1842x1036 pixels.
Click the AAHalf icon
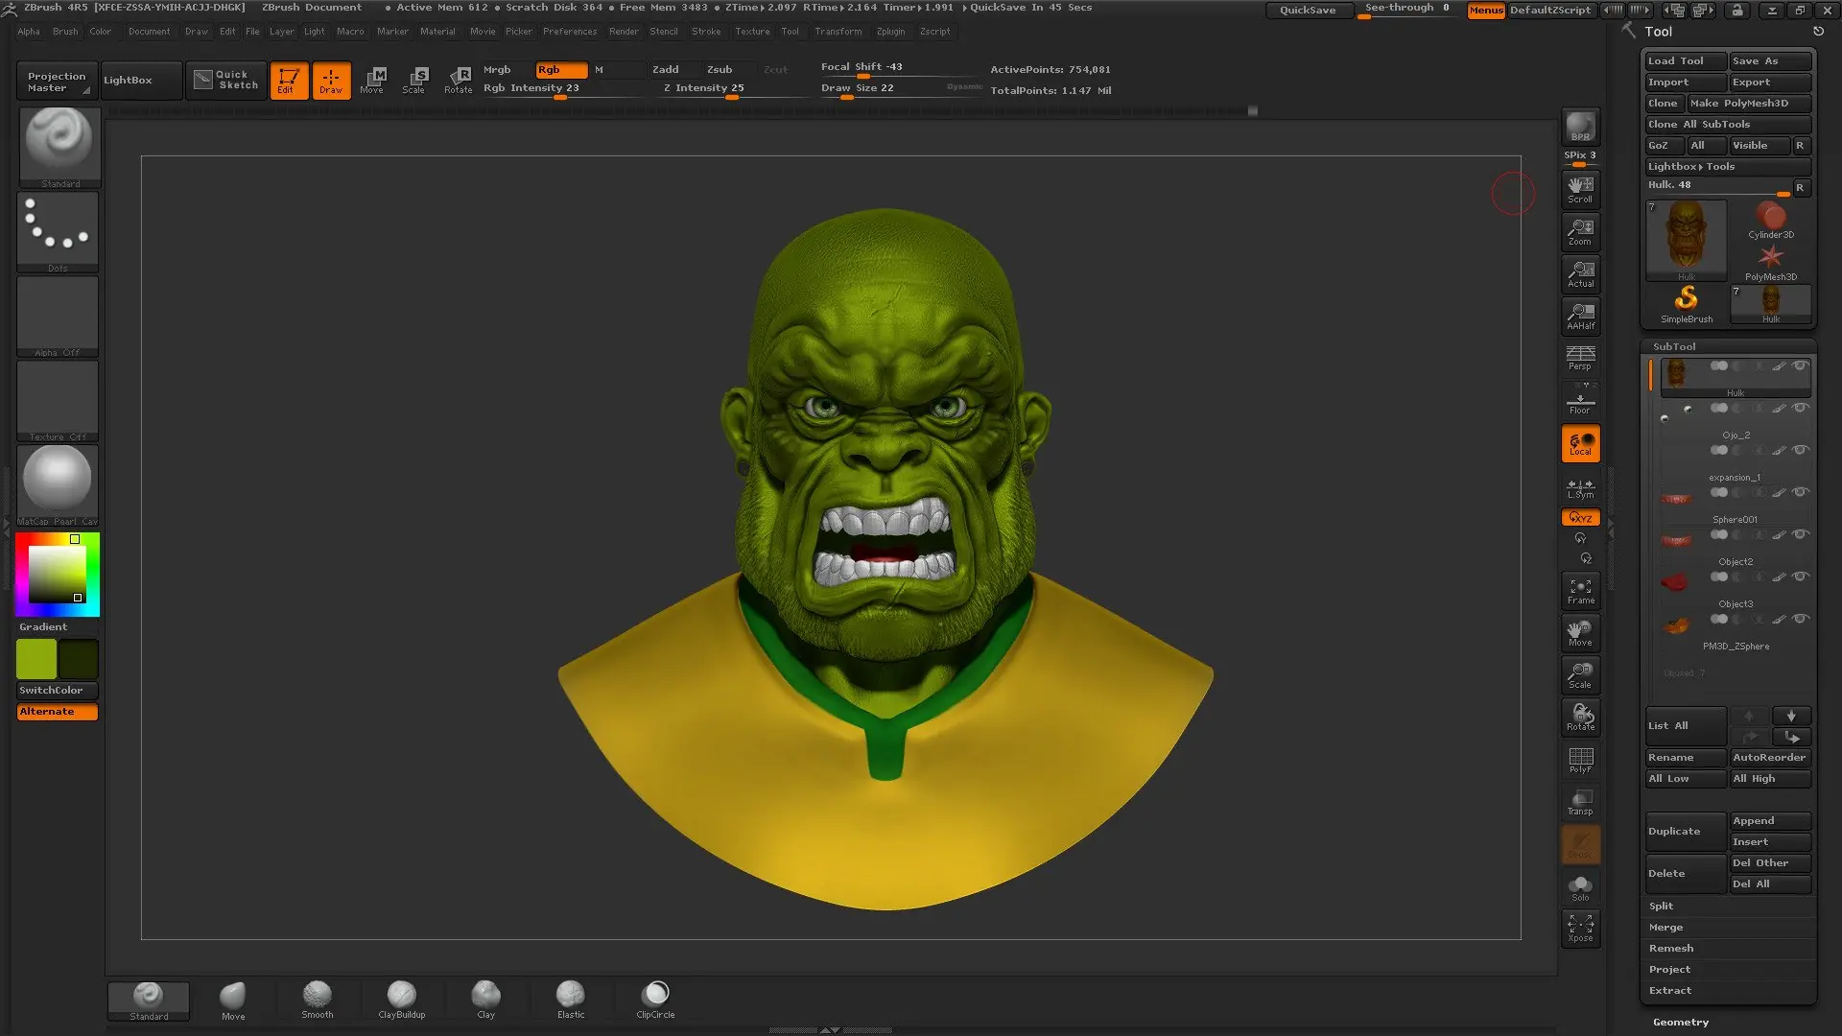[1580, 316]
